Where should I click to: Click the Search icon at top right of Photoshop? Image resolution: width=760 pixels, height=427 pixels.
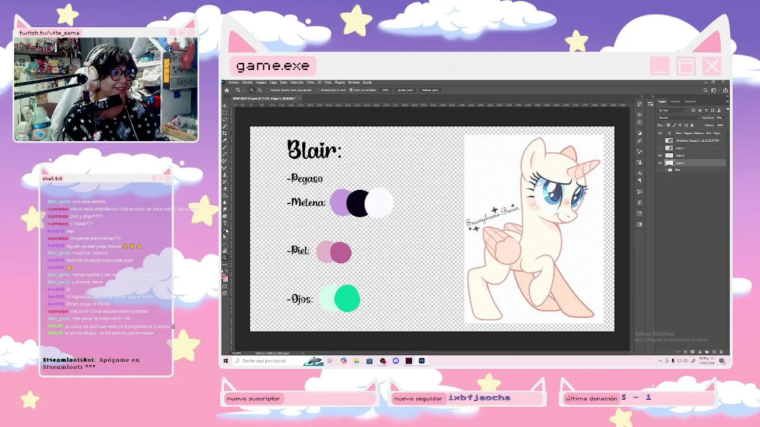tap(705, 90)
